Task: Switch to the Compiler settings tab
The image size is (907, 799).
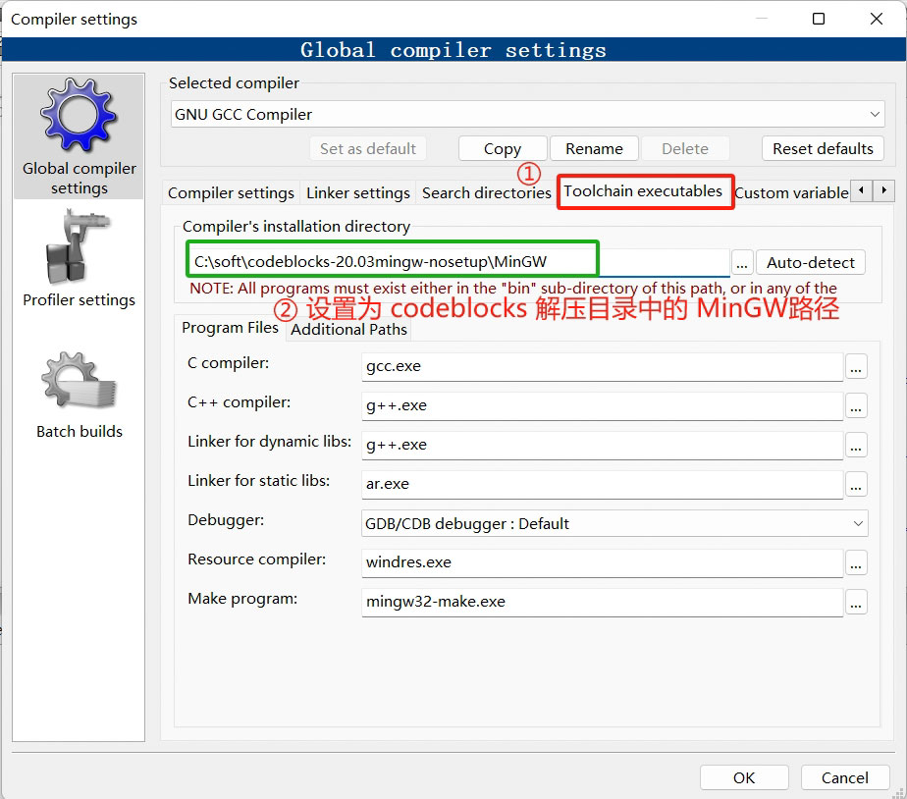Action: [x=231, y=192]
